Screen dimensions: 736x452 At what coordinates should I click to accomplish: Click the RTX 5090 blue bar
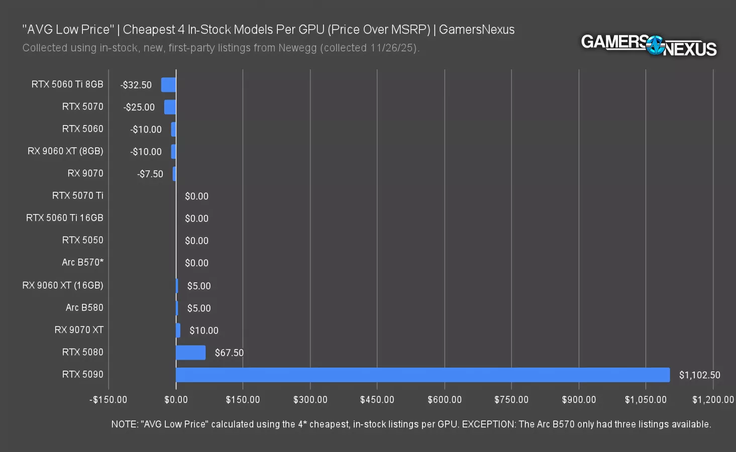click(422, 375)
